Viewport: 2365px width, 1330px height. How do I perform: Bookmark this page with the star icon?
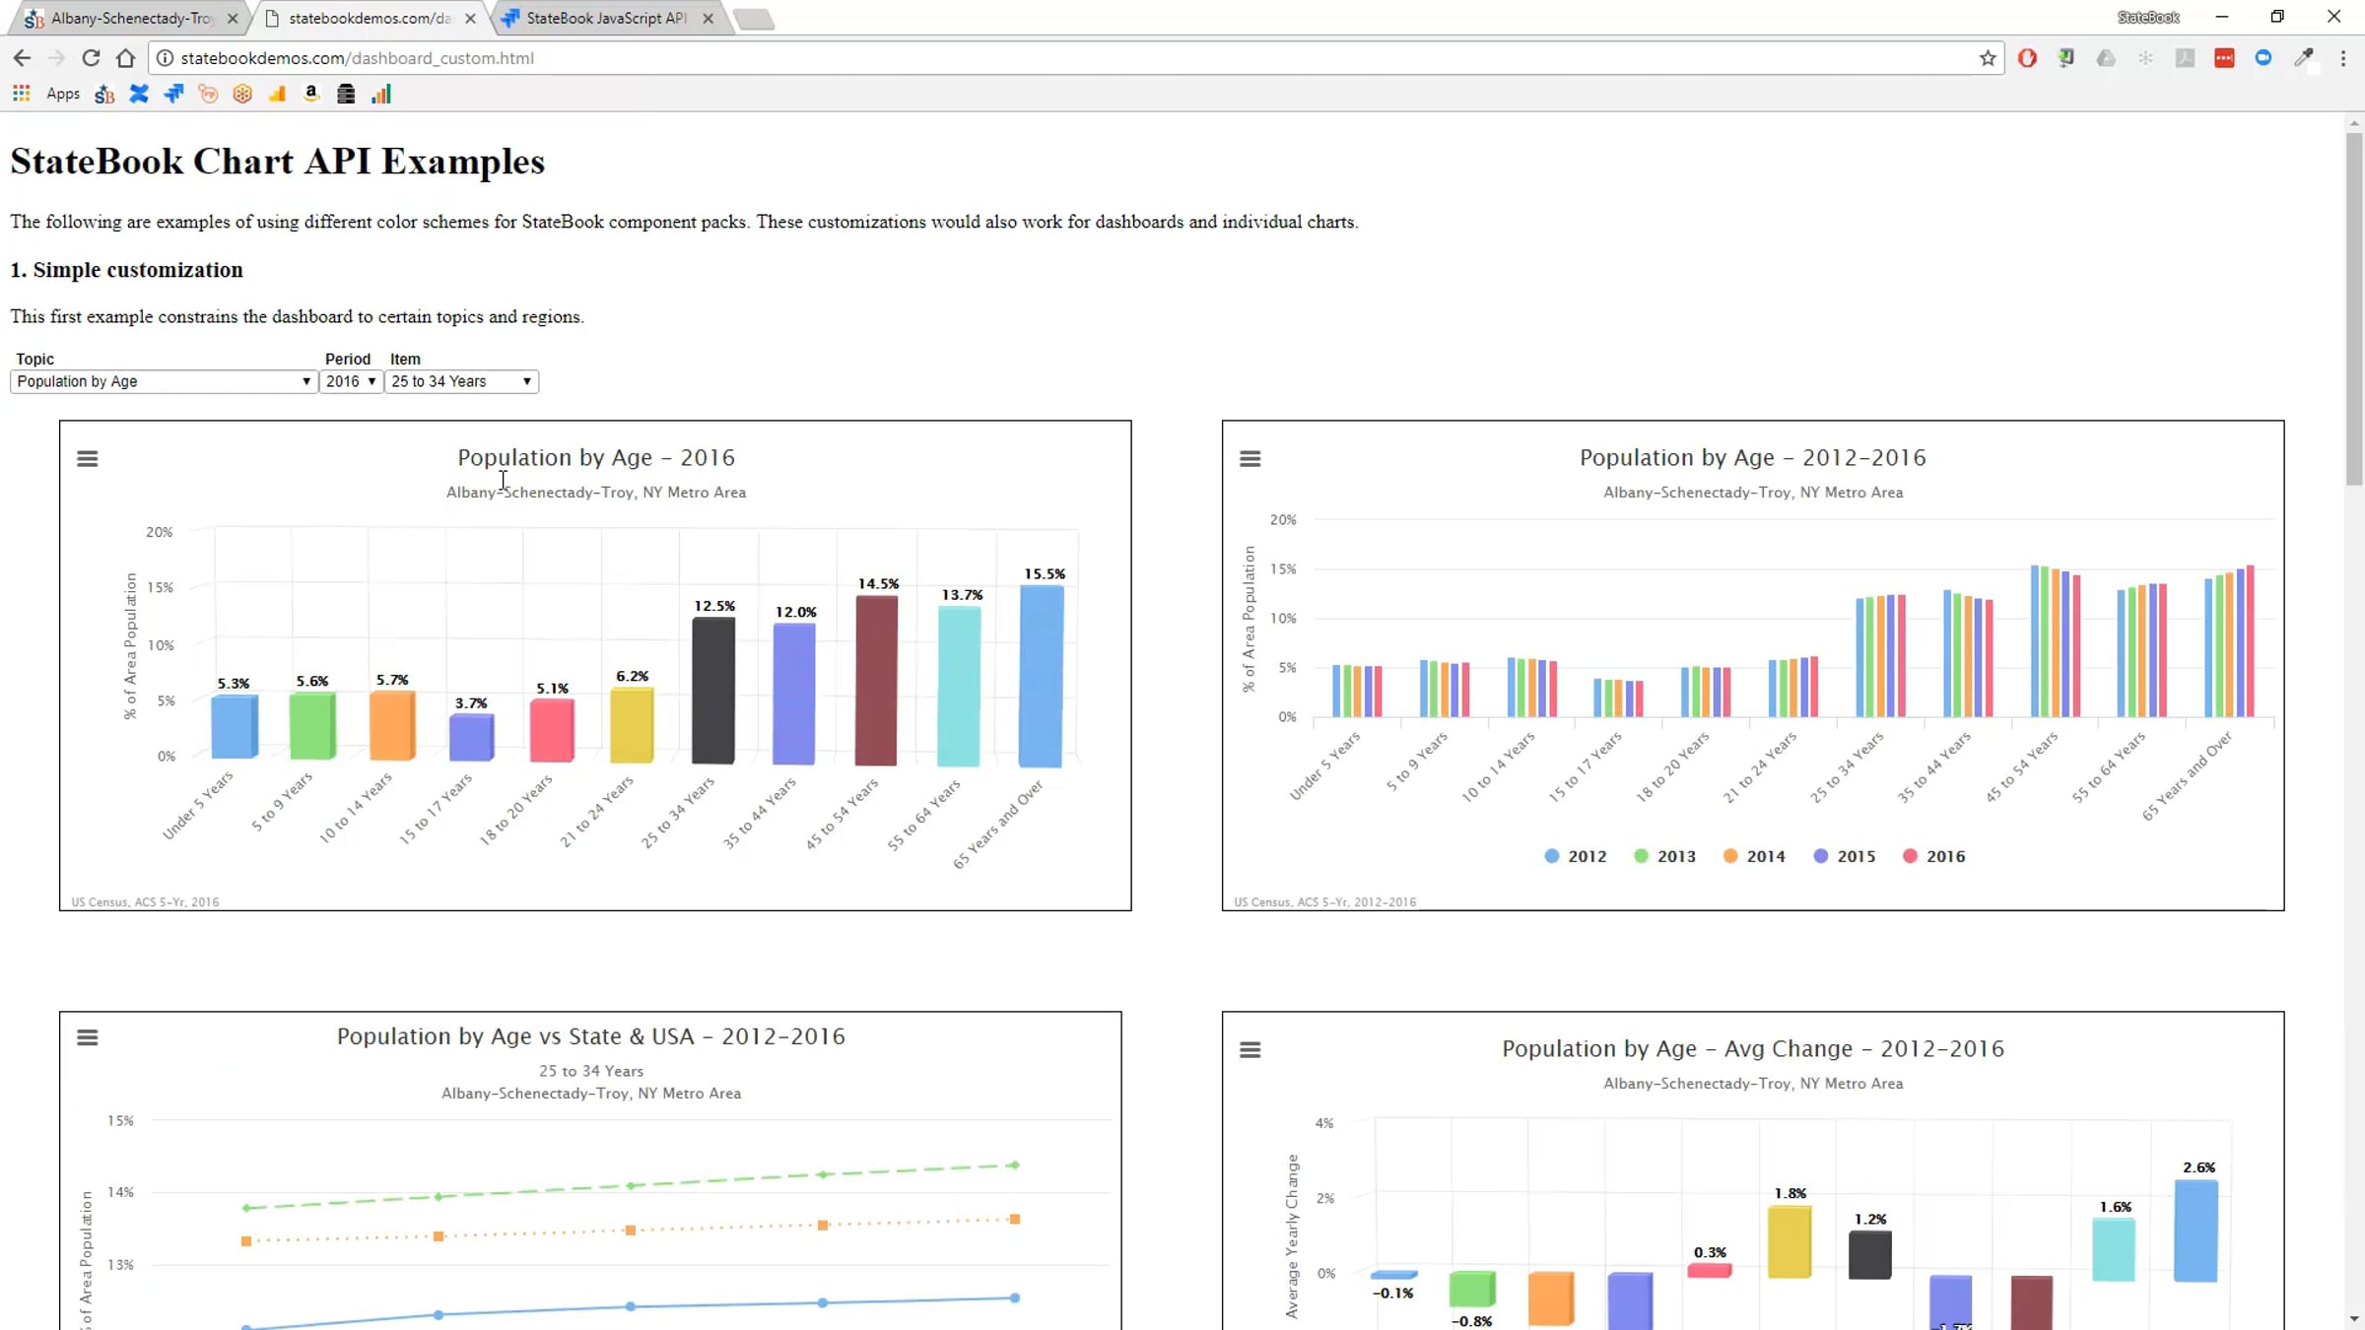click(1988, 58)
